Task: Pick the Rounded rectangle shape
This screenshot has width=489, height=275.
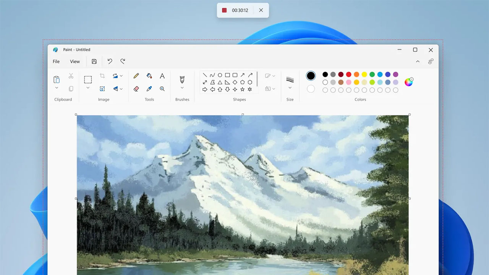Action: click(x=235, y=75)
